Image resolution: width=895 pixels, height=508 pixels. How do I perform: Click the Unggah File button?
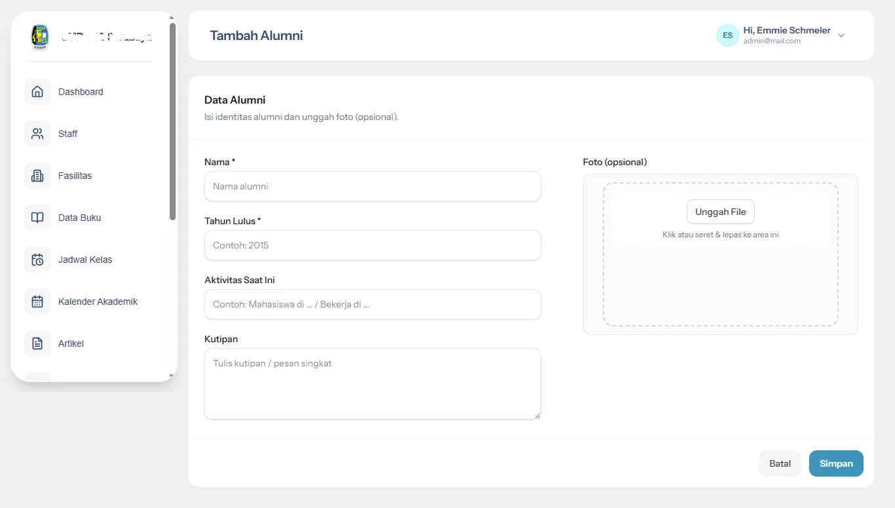click(721, 212)
